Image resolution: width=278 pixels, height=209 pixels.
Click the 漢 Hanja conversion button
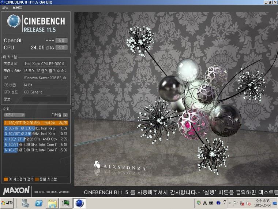tap(211, 203)
